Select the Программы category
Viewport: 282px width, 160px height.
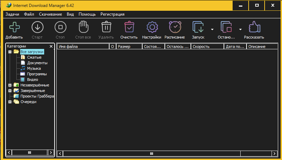(x=37, y=74)
